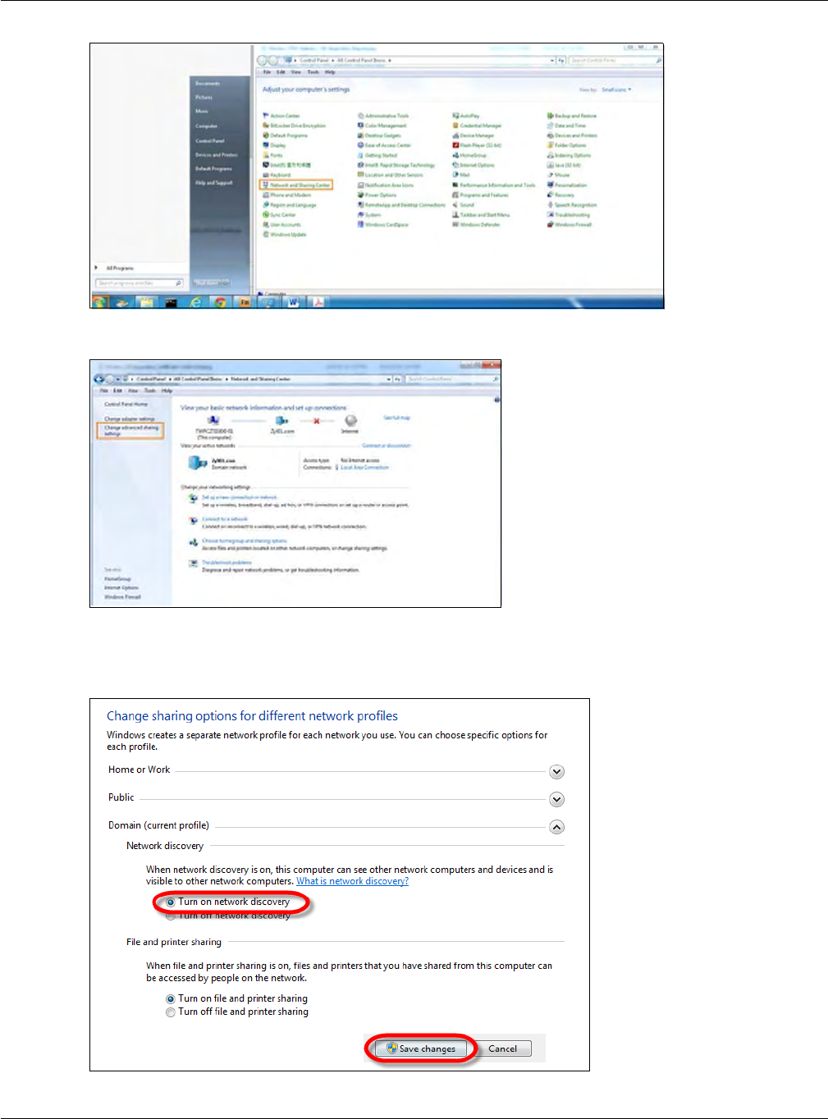The image size is (828, 1119).
Task: Open Folder Options in Control Panel
Action: [567, 145]
